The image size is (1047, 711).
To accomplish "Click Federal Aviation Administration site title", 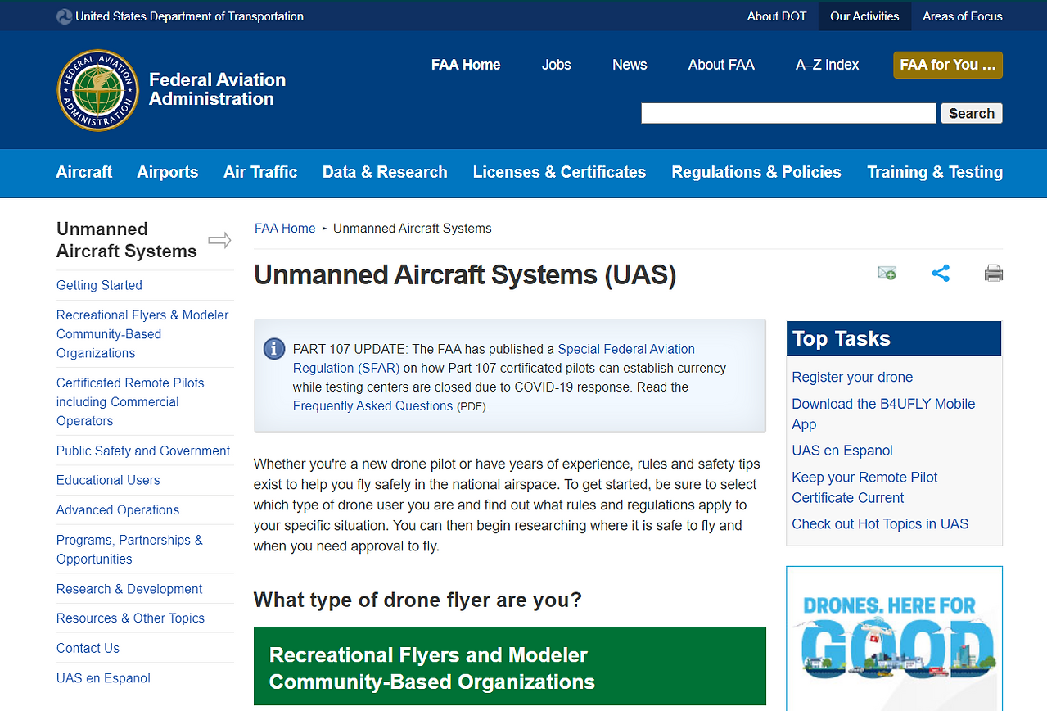I will (217, 89).
